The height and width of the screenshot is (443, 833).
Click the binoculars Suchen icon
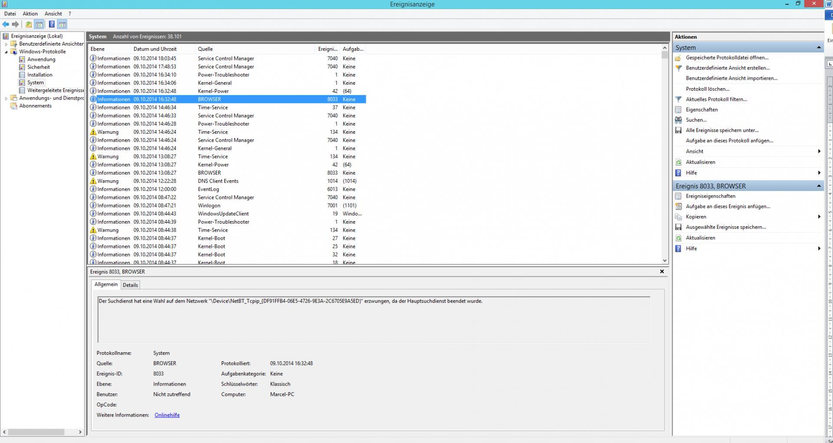[679, 120]
